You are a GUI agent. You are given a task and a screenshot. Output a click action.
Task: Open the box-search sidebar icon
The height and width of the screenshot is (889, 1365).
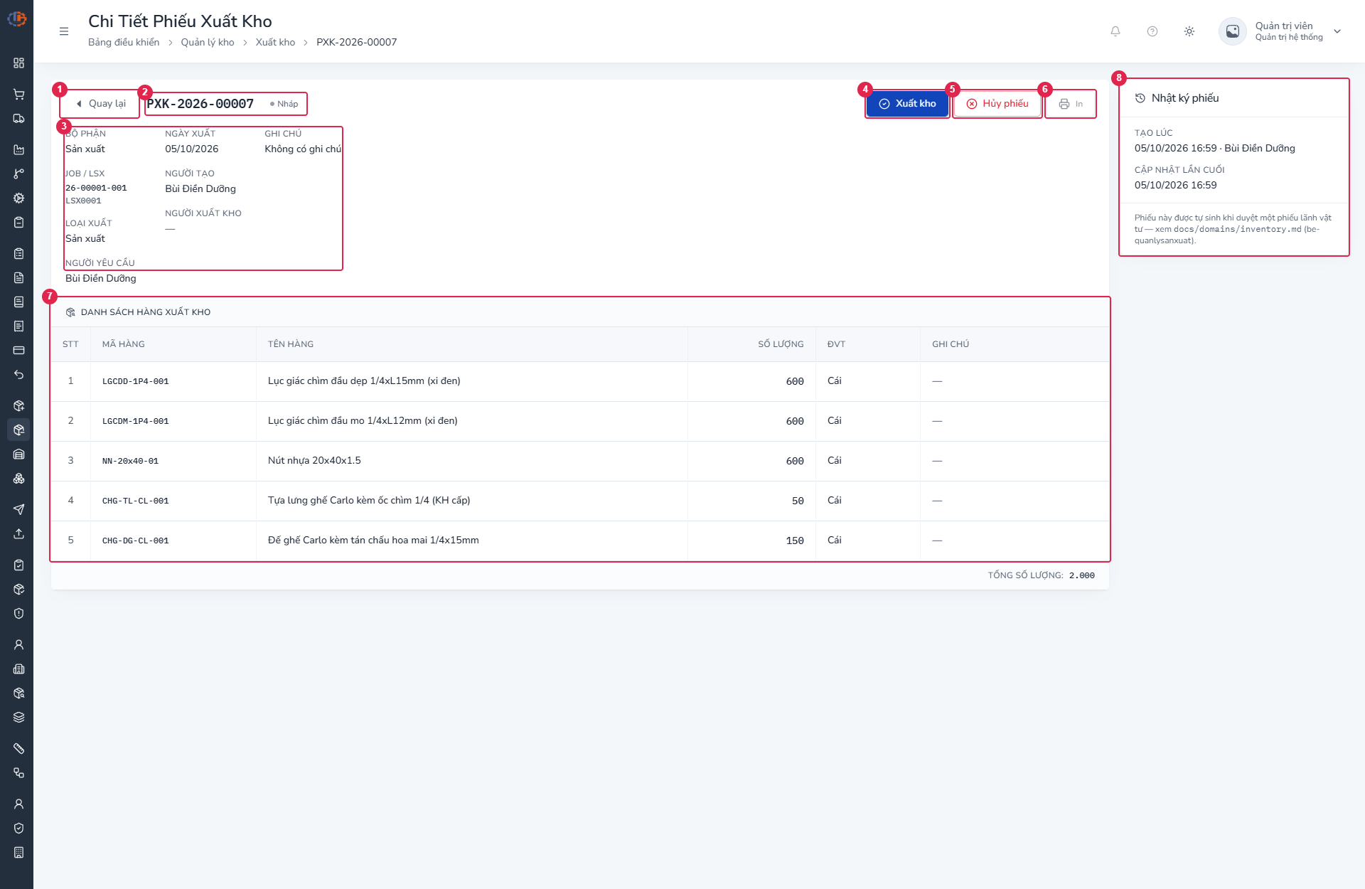click(19, 693)
